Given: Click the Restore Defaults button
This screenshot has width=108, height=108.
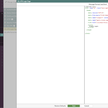Looking at the screenshot, I should pos(60,106).
